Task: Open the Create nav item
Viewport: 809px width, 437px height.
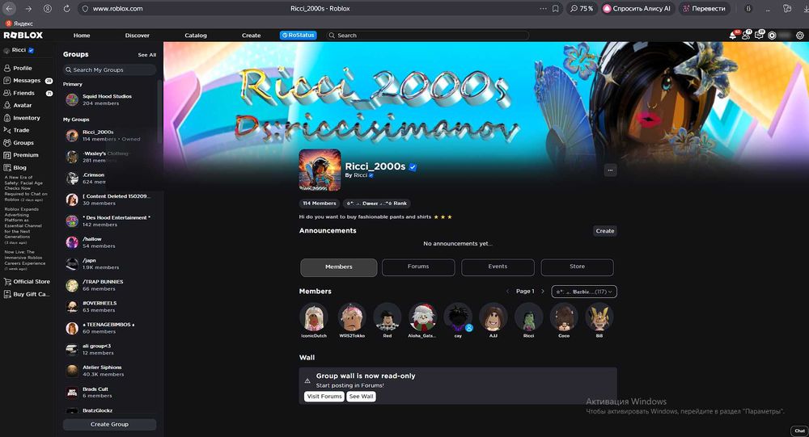Action: [252, 36]
